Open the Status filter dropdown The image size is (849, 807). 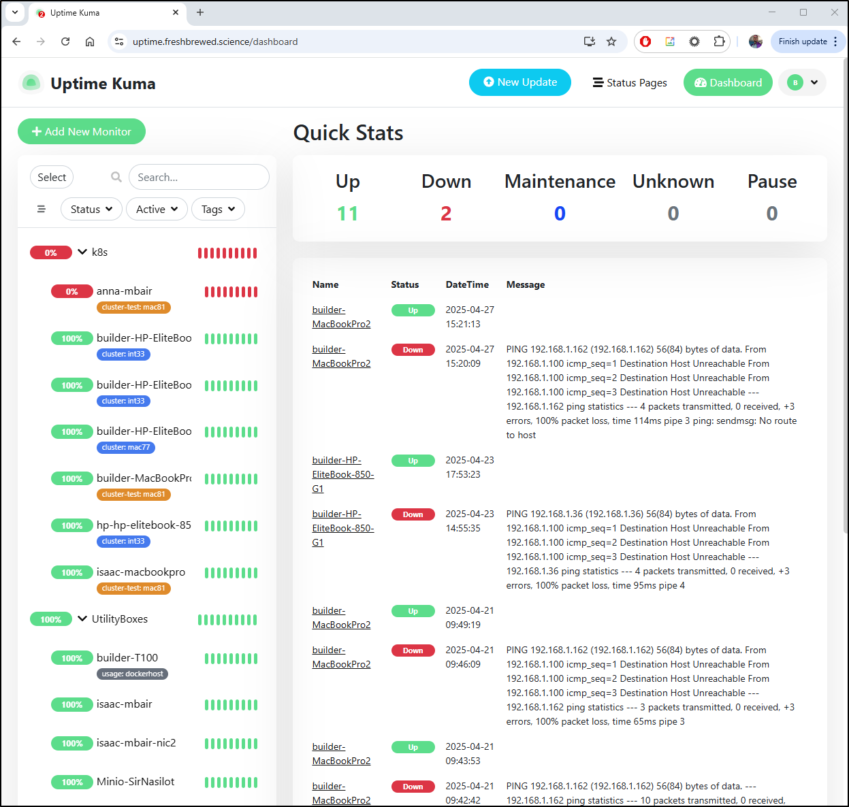91,209
